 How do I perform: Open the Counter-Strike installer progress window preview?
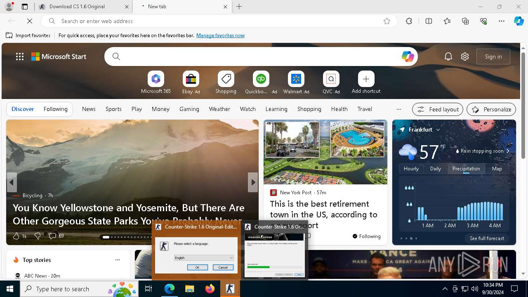274,250
